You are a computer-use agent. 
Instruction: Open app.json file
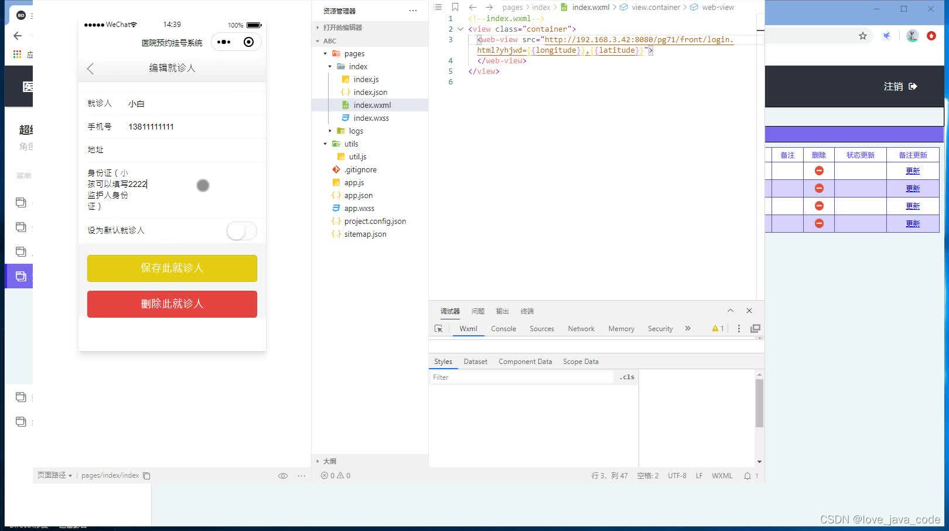(358, 196)
